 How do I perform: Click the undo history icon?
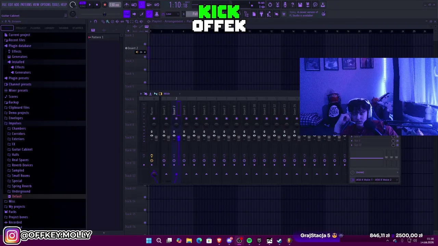pos(270,5)
